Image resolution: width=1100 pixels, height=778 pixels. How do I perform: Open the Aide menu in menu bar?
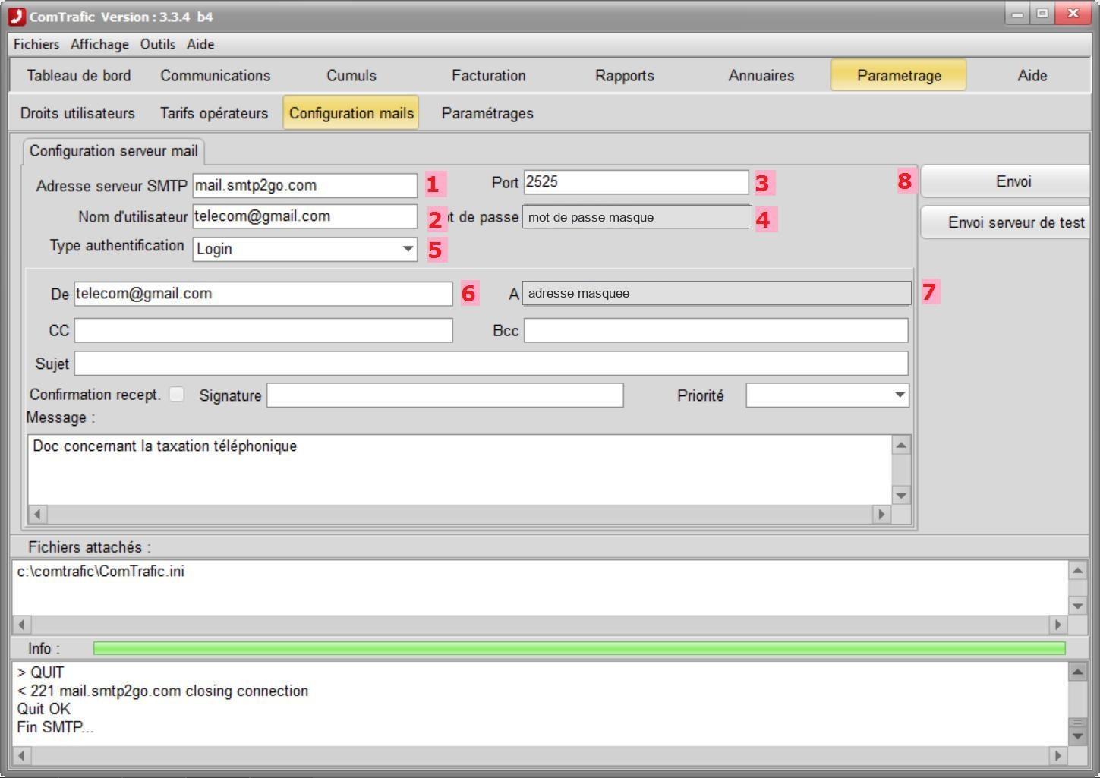[x=200, y=44]
